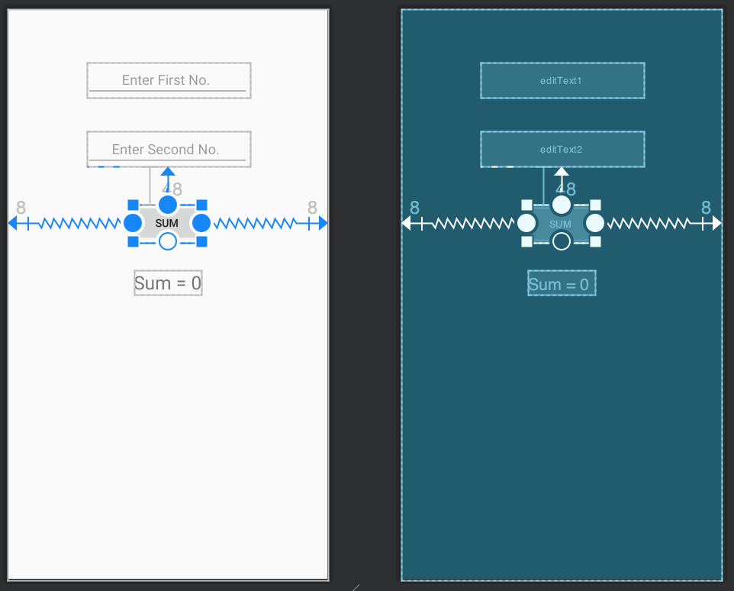The image size is (734, 591).
Task: Toggle the baseline handle in blueprint view
Action: coord(561,241)
